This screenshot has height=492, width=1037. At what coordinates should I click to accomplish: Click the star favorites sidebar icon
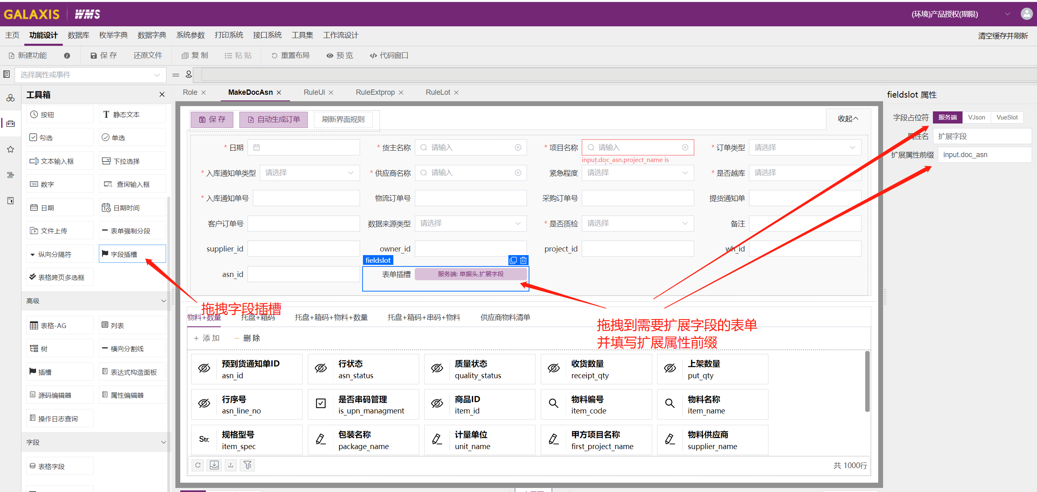click(x=11, y=149)
